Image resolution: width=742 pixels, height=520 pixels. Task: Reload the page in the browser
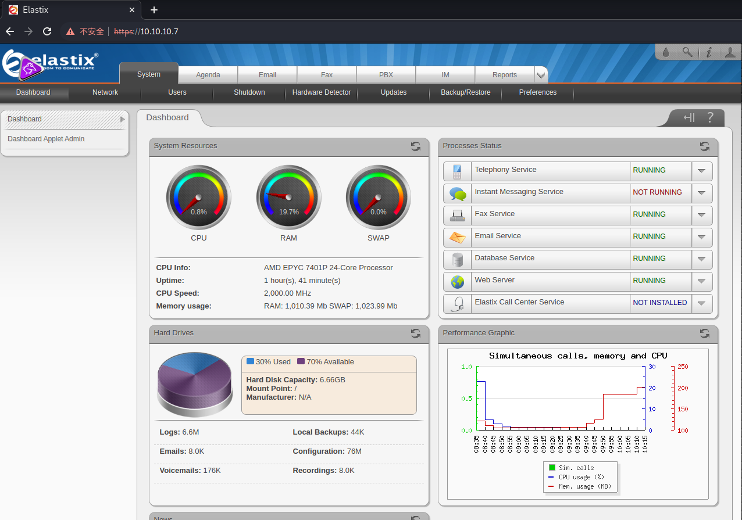[x=47, y=31]
